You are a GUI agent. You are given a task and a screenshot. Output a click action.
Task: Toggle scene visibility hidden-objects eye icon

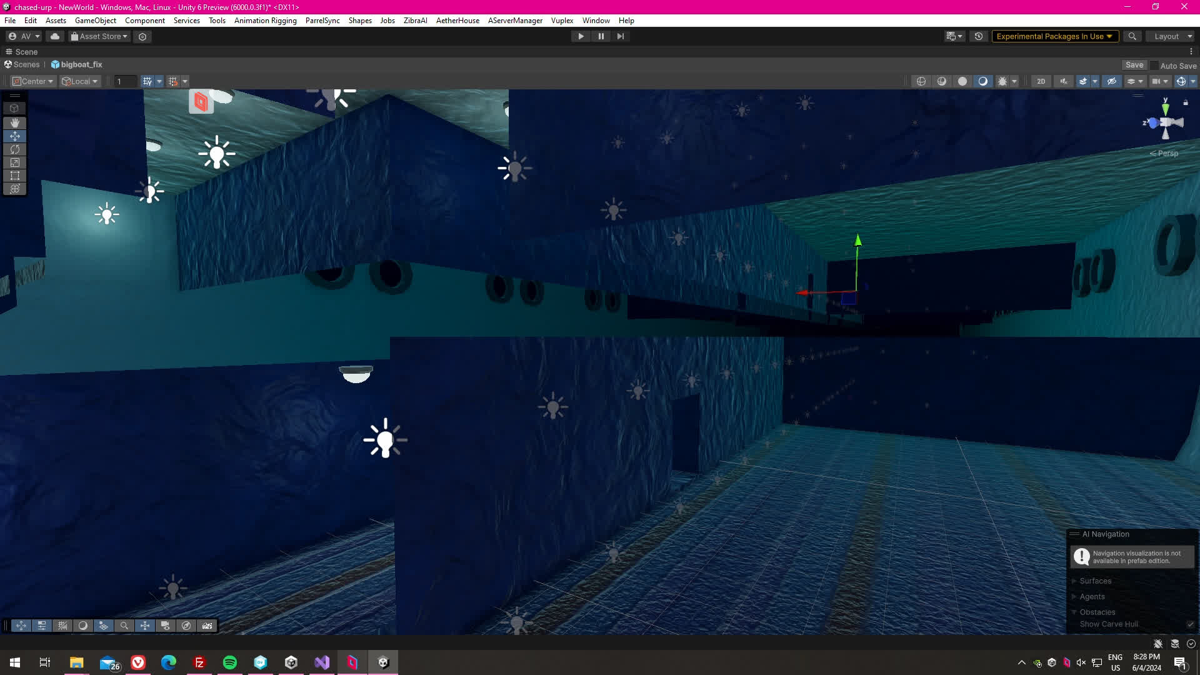(x=1111, y=81)
